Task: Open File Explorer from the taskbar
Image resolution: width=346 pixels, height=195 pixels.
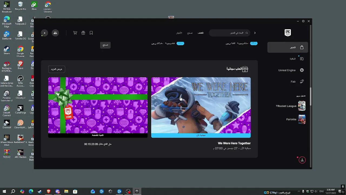Action: (x=66, y=191)
